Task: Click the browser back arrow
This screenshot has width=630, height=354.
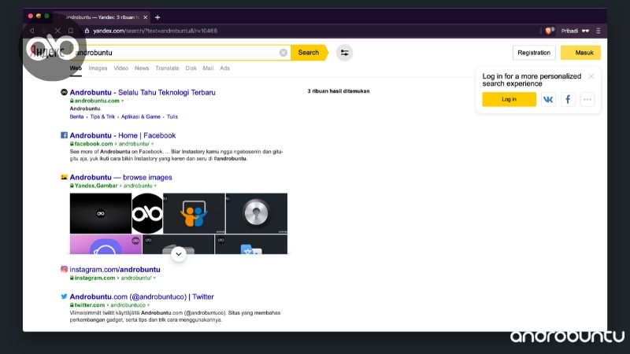Action: pos(31,31)
